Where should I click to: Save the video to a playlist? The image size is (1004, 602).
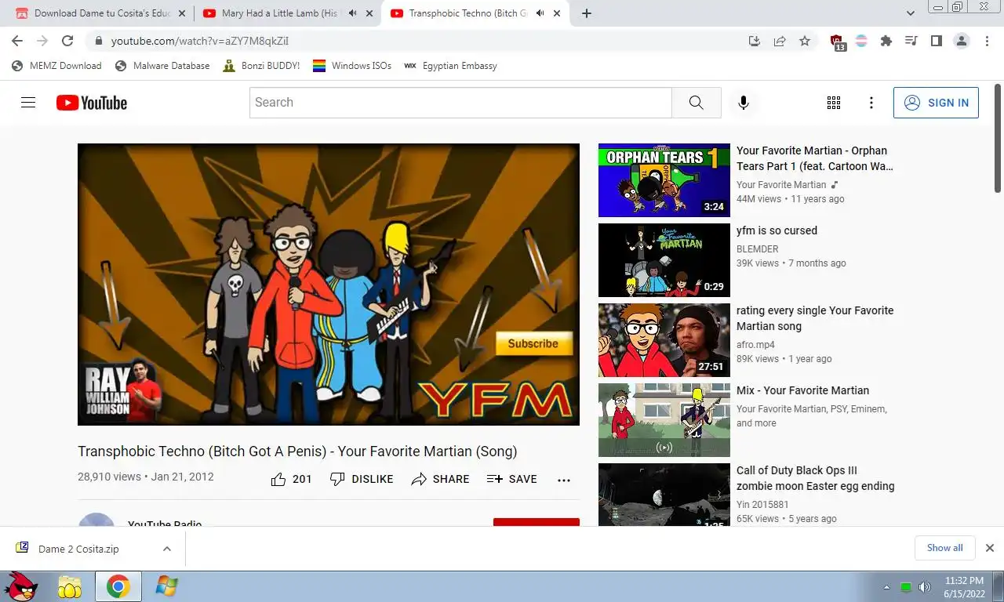[x=511, y=479]
